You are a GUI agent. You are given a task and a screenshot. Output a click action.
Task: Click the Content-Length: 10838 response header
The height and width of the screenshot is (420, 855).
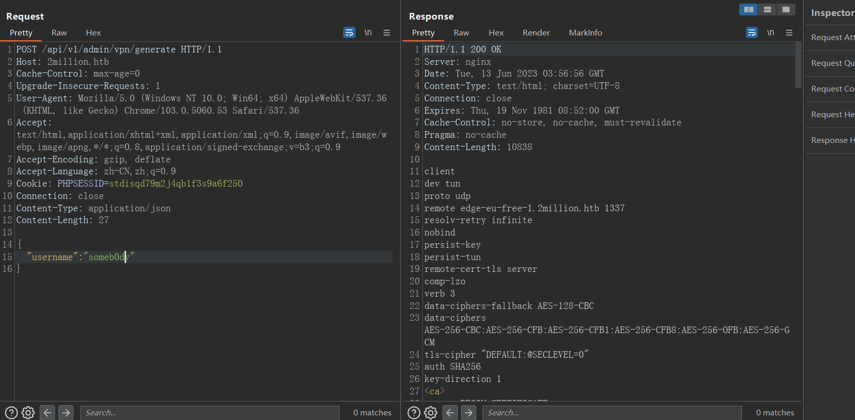478,147
